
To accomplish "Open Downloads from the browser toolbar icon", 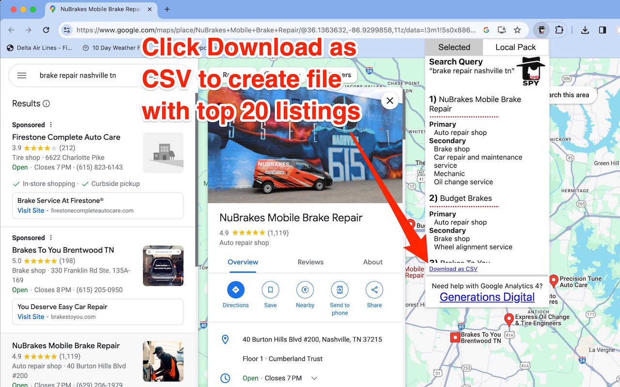I will (x=585, y=30).
